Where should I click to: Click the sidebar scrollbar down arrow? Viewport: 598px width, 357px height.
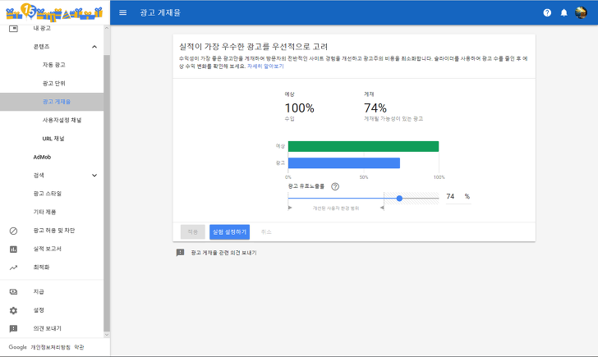107,335
